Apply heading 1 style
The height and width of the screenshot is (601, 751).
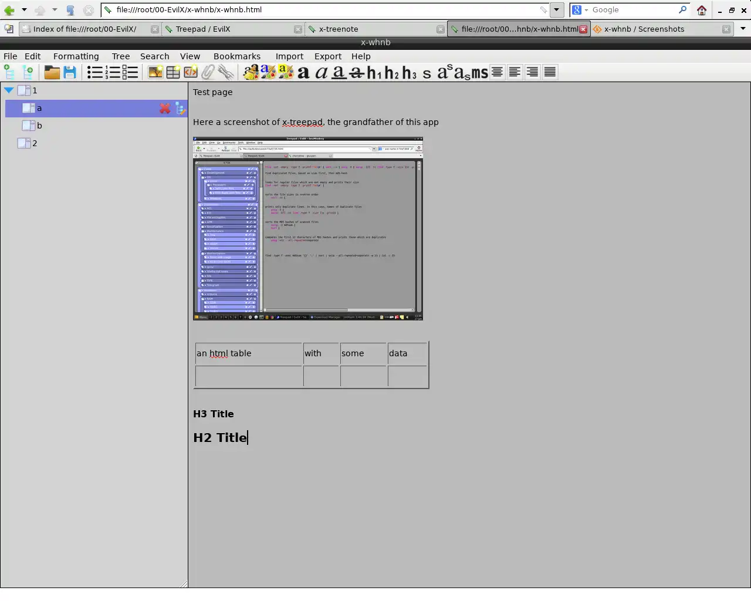point(374,73)
